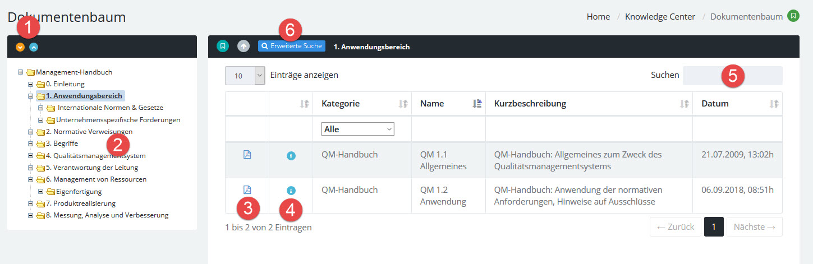This screenshot has width=813, height=264.
Task: Open PDF of QM 1.2 Anwendung
Action: click(x=247, y=190)
